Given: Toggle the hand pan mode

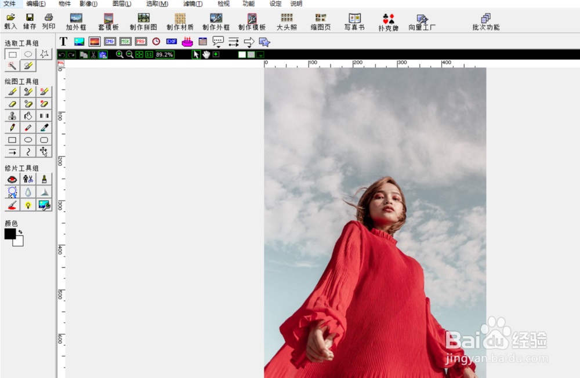Looking at the screenshot, I should [x=206, y=54].
